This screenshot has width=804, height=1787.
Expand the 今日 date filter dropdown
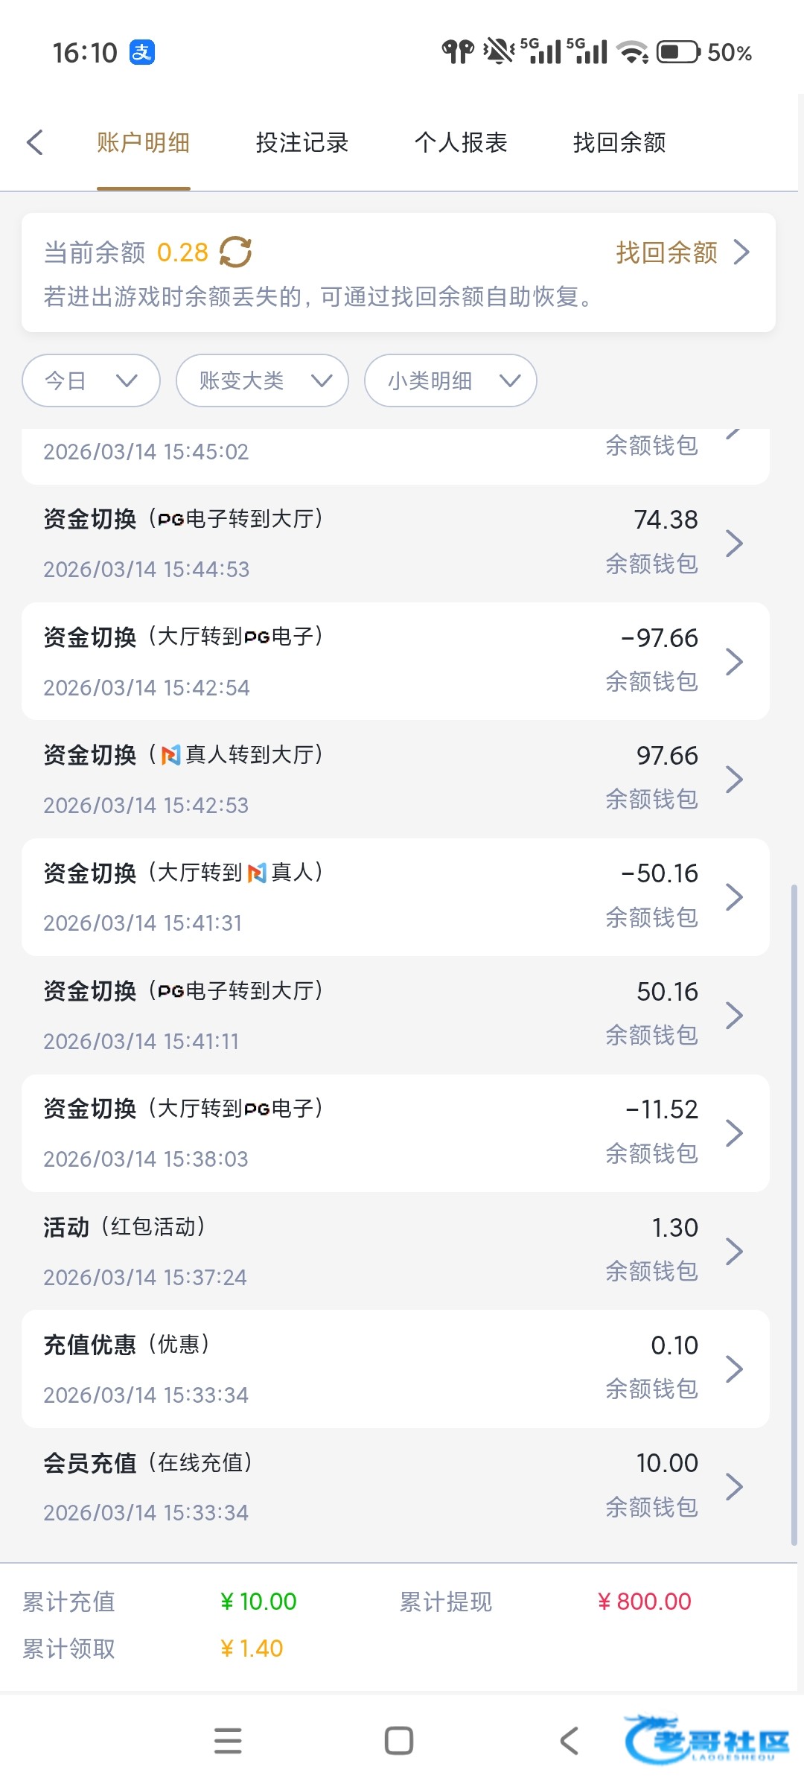pos(91,380)
